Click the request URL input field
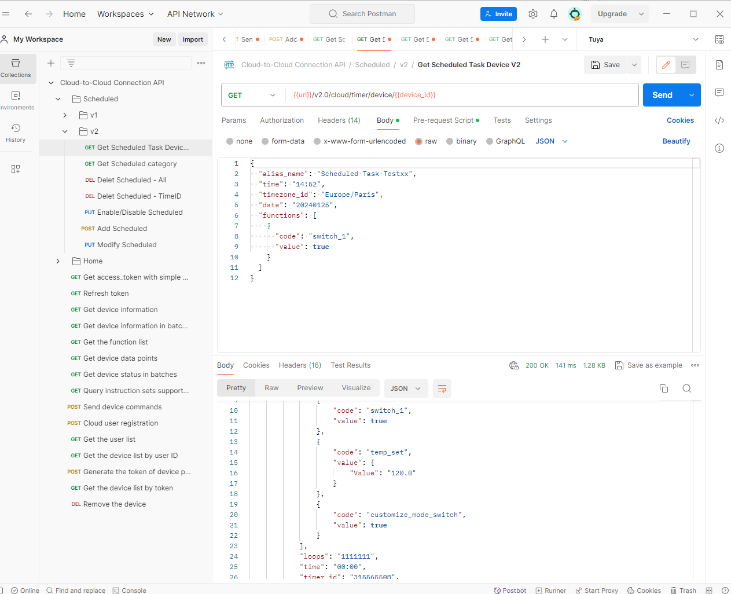Screen dimensions: 731x594 click(x=463, y=95)
